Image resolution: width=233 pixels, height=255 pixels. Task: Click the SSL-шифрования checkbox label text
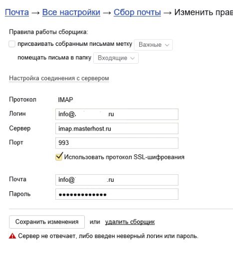124,157
